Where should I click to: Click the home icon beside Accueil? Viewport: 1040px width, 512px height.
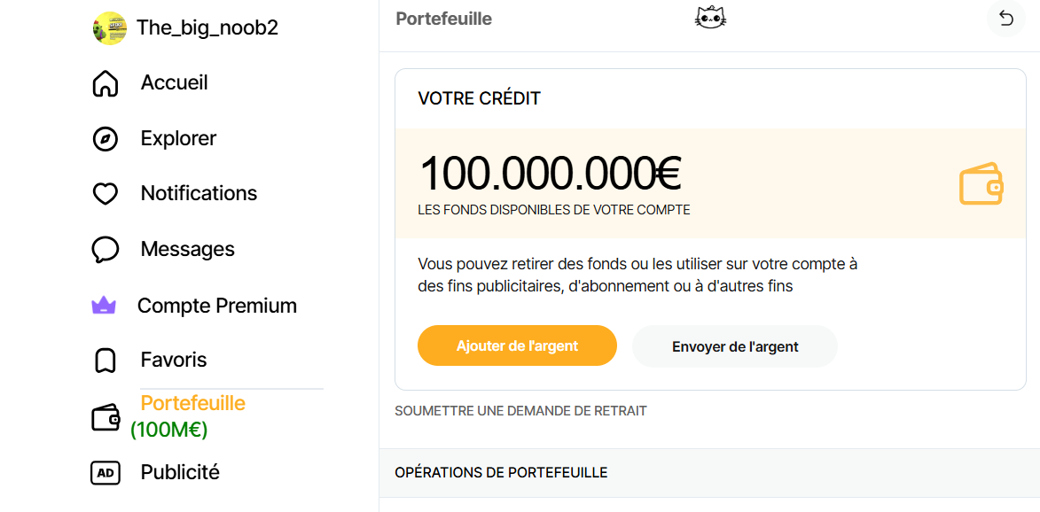coord(105,84)
